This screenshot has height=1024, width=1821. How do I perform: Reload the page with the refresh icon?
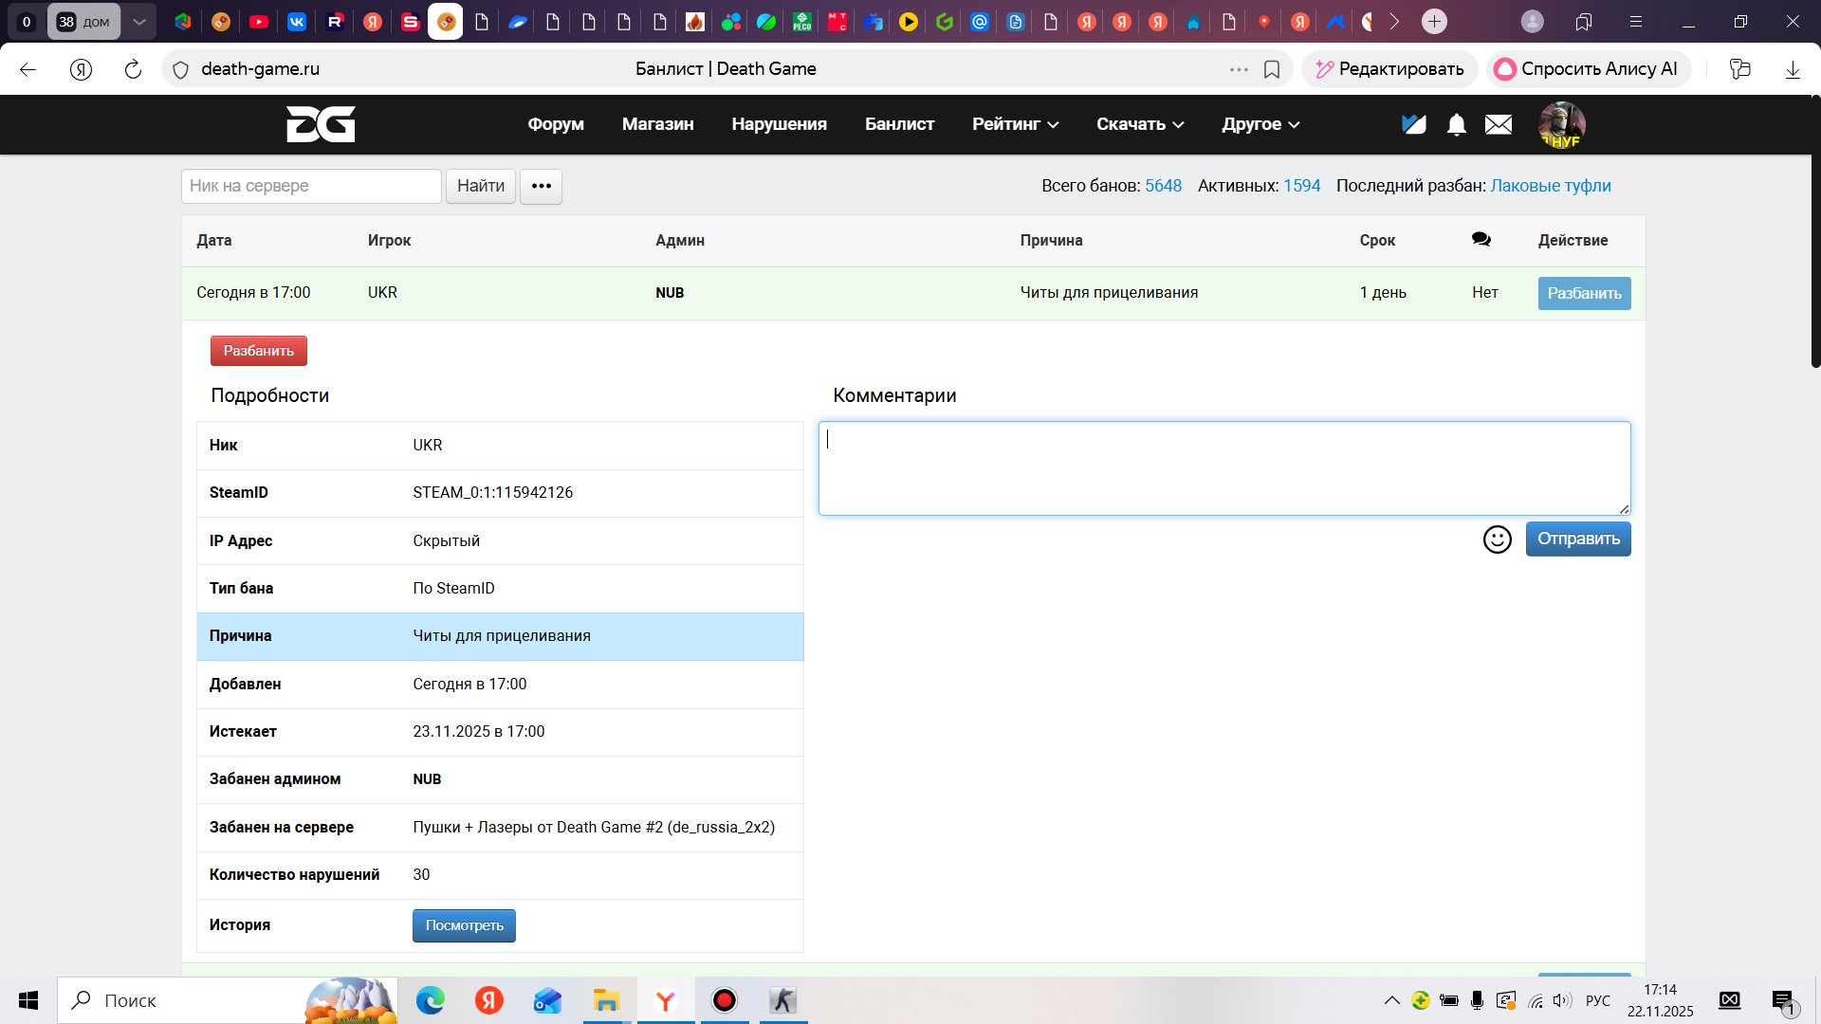(x=133, y=69)
